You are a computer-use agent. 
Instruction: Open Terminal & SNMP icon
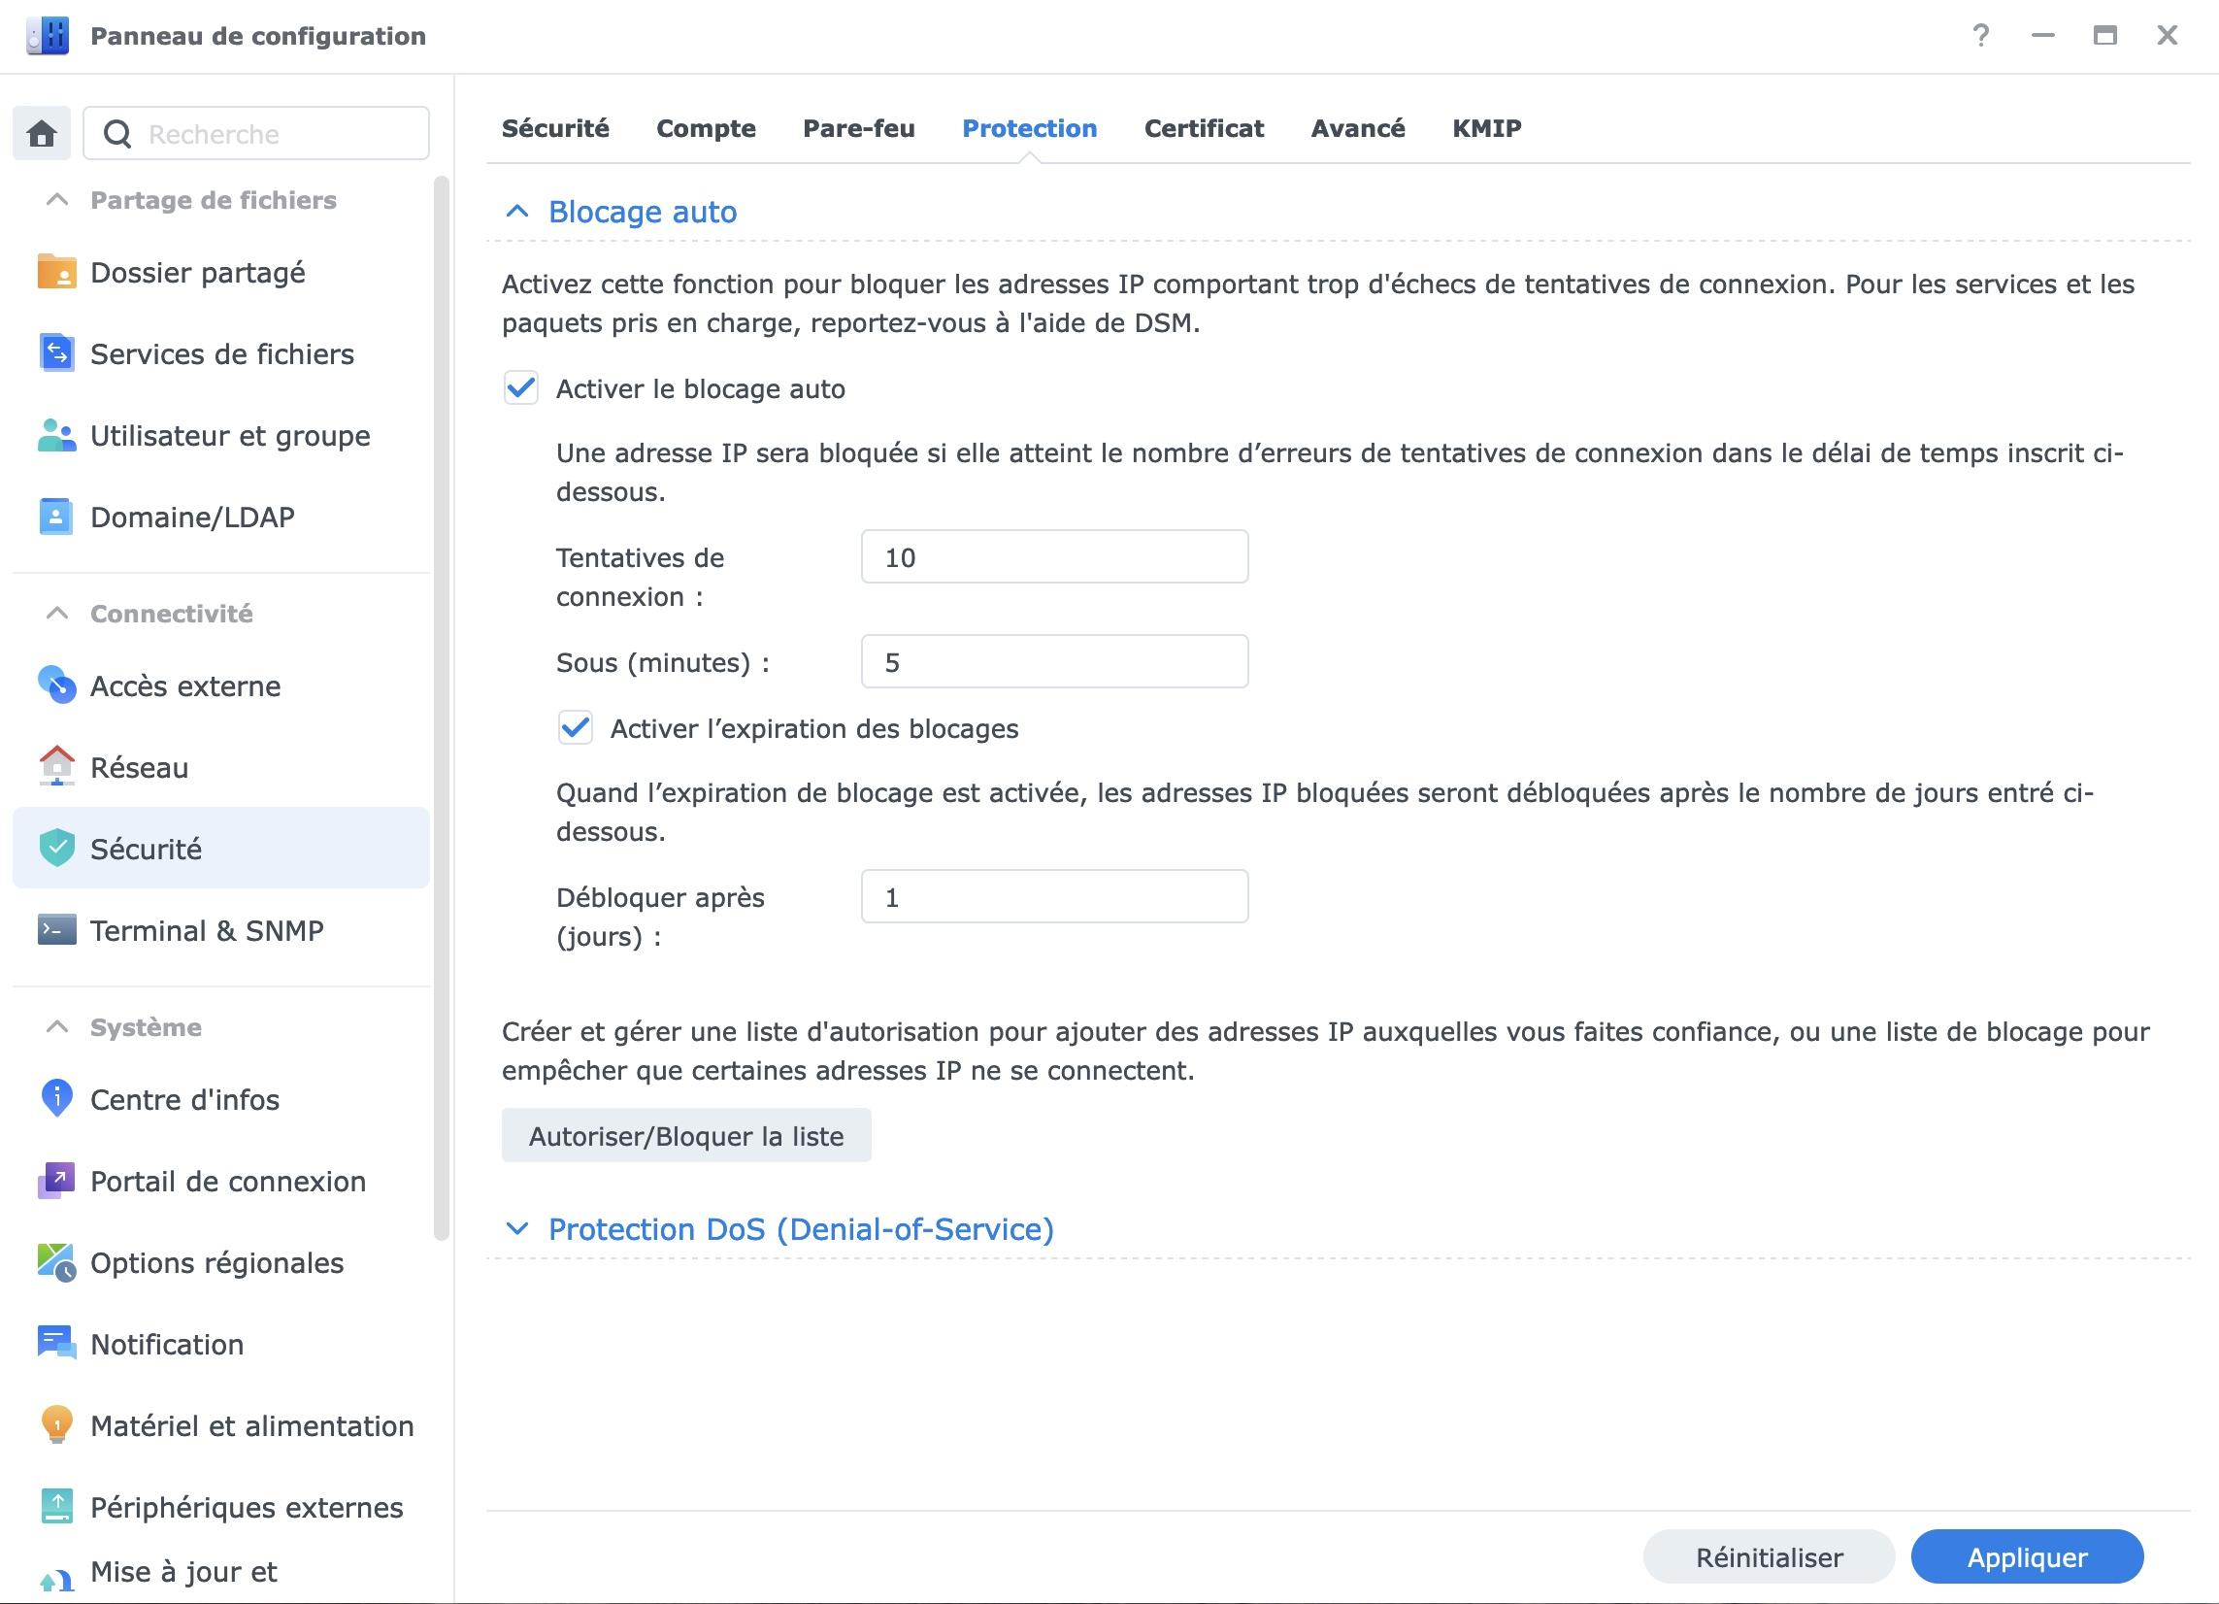(56, 930)
